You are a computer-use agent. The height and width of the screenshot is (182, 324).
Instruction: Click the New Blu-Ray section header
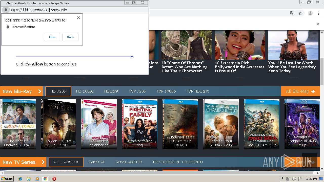[22, 91]
